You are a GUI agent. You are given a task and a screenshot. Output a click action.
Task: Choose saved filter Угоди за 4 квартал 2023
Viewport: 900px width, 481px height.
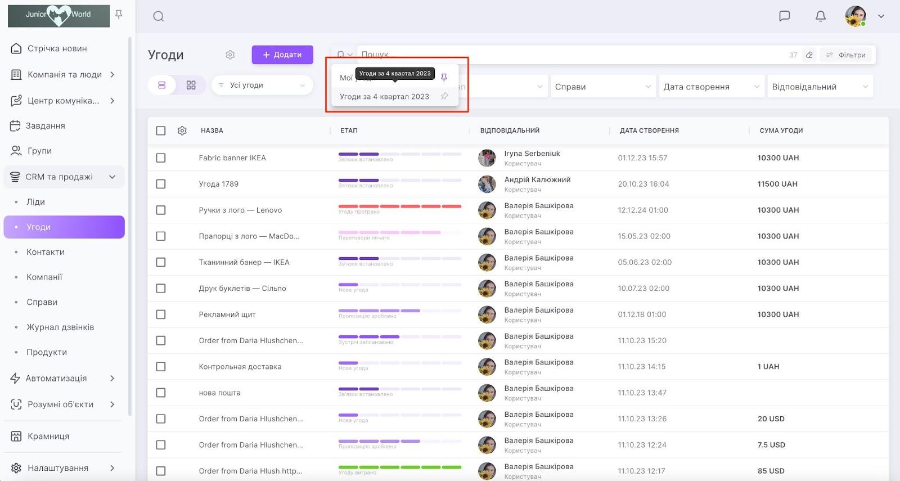384,97
